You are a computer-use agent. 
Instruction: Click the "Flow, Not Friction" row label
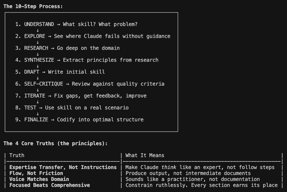tap(36, 173)
